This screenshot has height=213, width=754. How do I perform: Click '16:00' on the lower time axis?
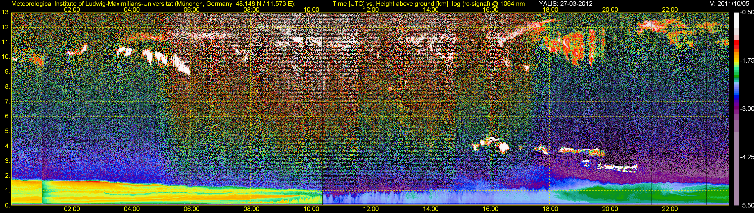click(491, 209)
